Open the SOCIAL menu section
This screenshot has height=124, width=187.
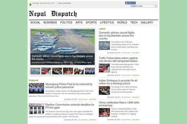click(x=35, y=22)
